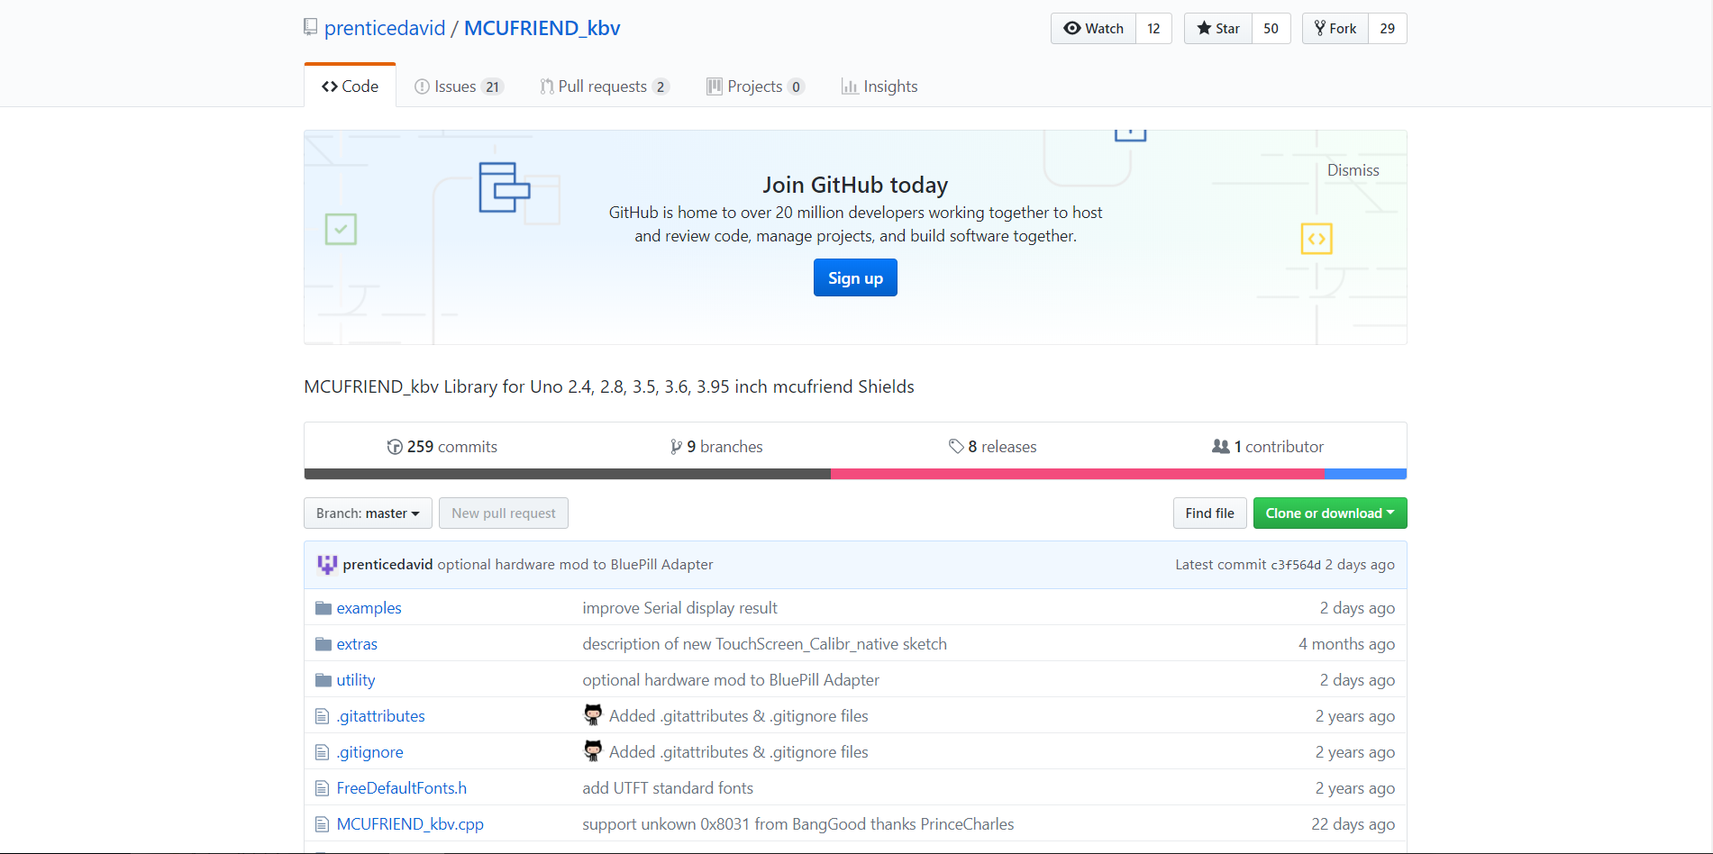The height and width of the screenshot is (854, 1713).
Task: Open the FreeDefaultFonts.h file
Action: coord(401,788)
